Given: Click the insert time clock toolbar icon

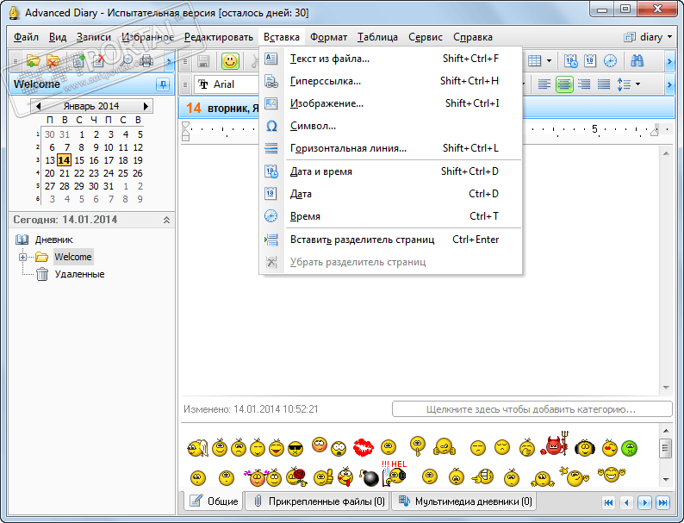Looking at the screenshot, I should [610, 61].
